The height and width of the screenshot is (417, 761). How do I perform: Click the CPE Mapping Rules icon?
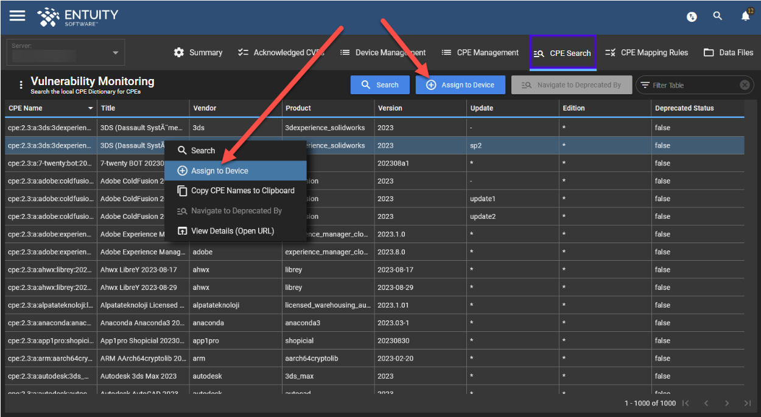[611, 52]
